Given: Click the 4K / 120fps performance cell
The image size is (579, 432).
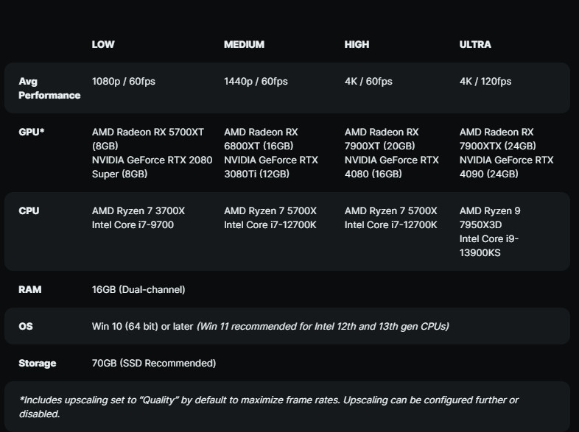Looking at the screenshot, I should [x=485, y=82].
